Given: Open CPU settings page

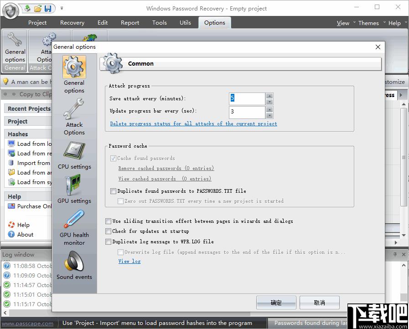Looking at the screenshot, I should 74,151.
